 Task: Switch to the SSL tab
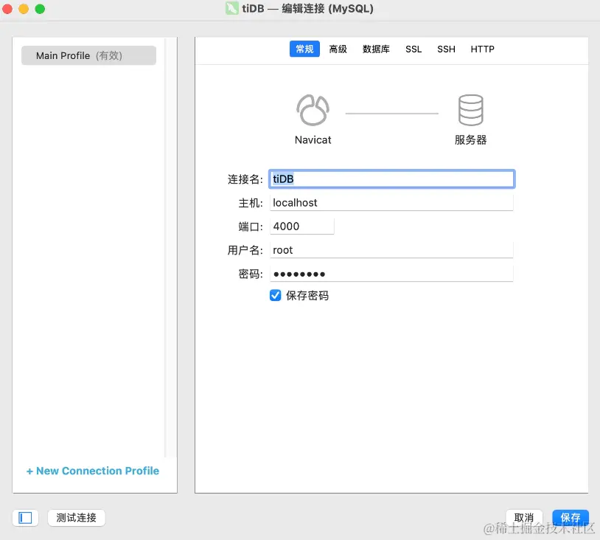coord(414,49)
